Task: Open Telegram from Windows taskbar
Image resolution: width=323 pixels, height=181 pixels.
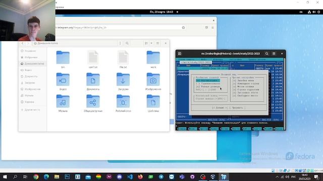Action: pyautogui.click(x=161, y=176)
